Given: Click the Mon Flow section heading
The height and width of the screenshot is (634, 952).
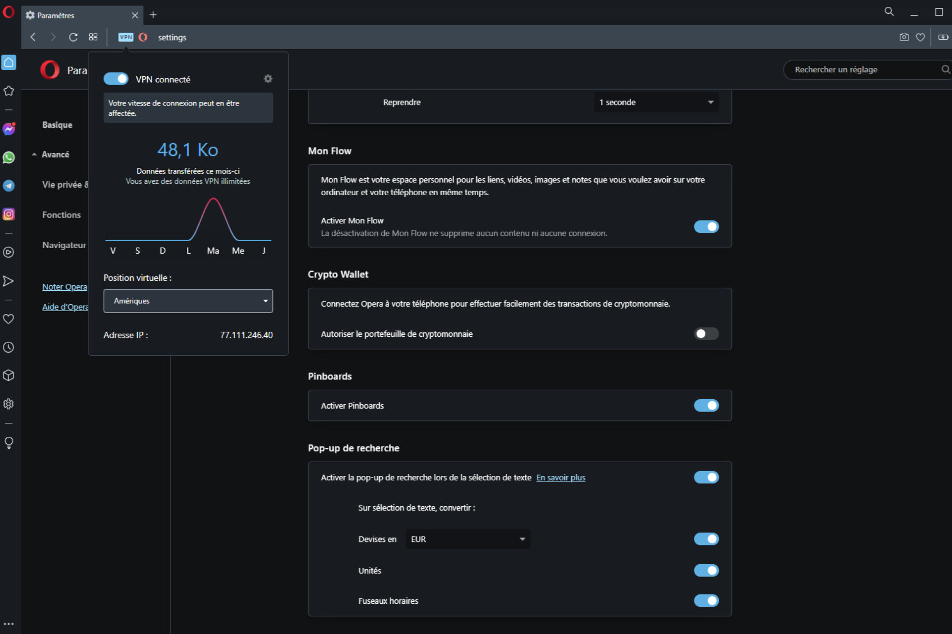Looking at the screenshot, I should pyautogui.click(x=330, y=151).
